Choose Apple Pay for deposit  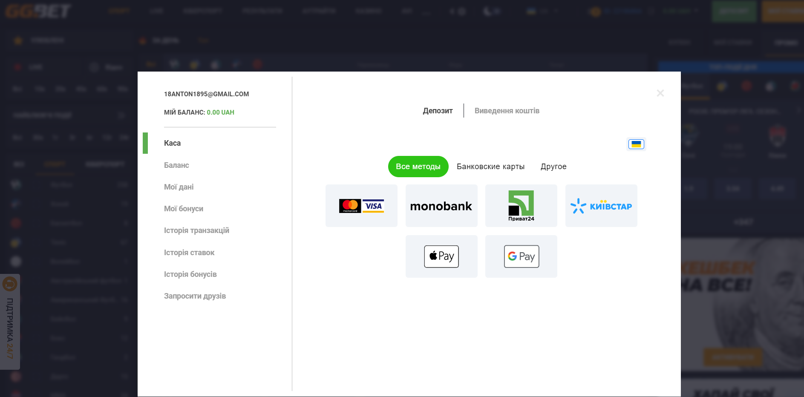coord(441,256)
